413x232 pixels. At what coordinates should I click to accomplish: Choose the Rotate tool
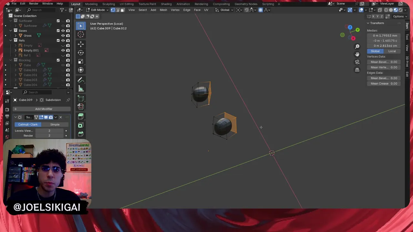tap(81, 53)
